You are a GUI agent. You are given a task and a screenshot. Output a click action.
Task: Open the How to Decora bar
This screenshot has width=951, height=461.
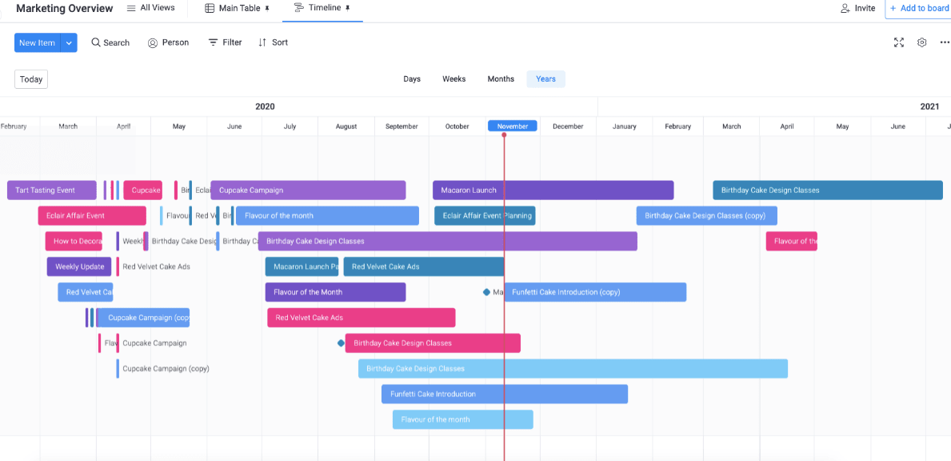click(74, 241)
